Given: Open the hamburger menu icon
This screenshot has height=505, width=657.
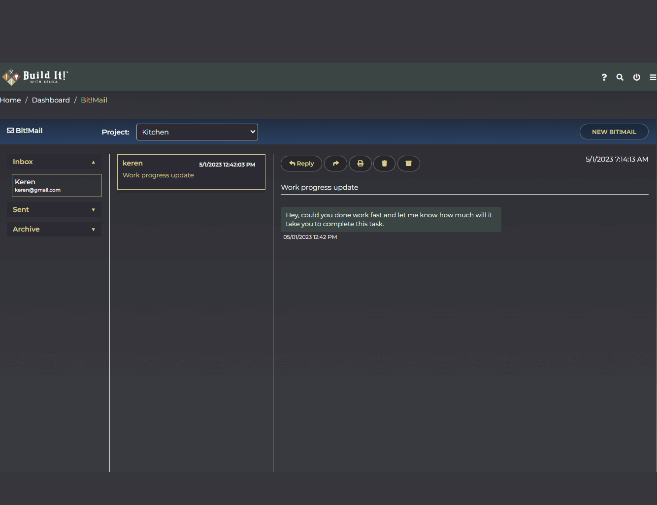Looking at the screenshot, I should coord(653,77).
